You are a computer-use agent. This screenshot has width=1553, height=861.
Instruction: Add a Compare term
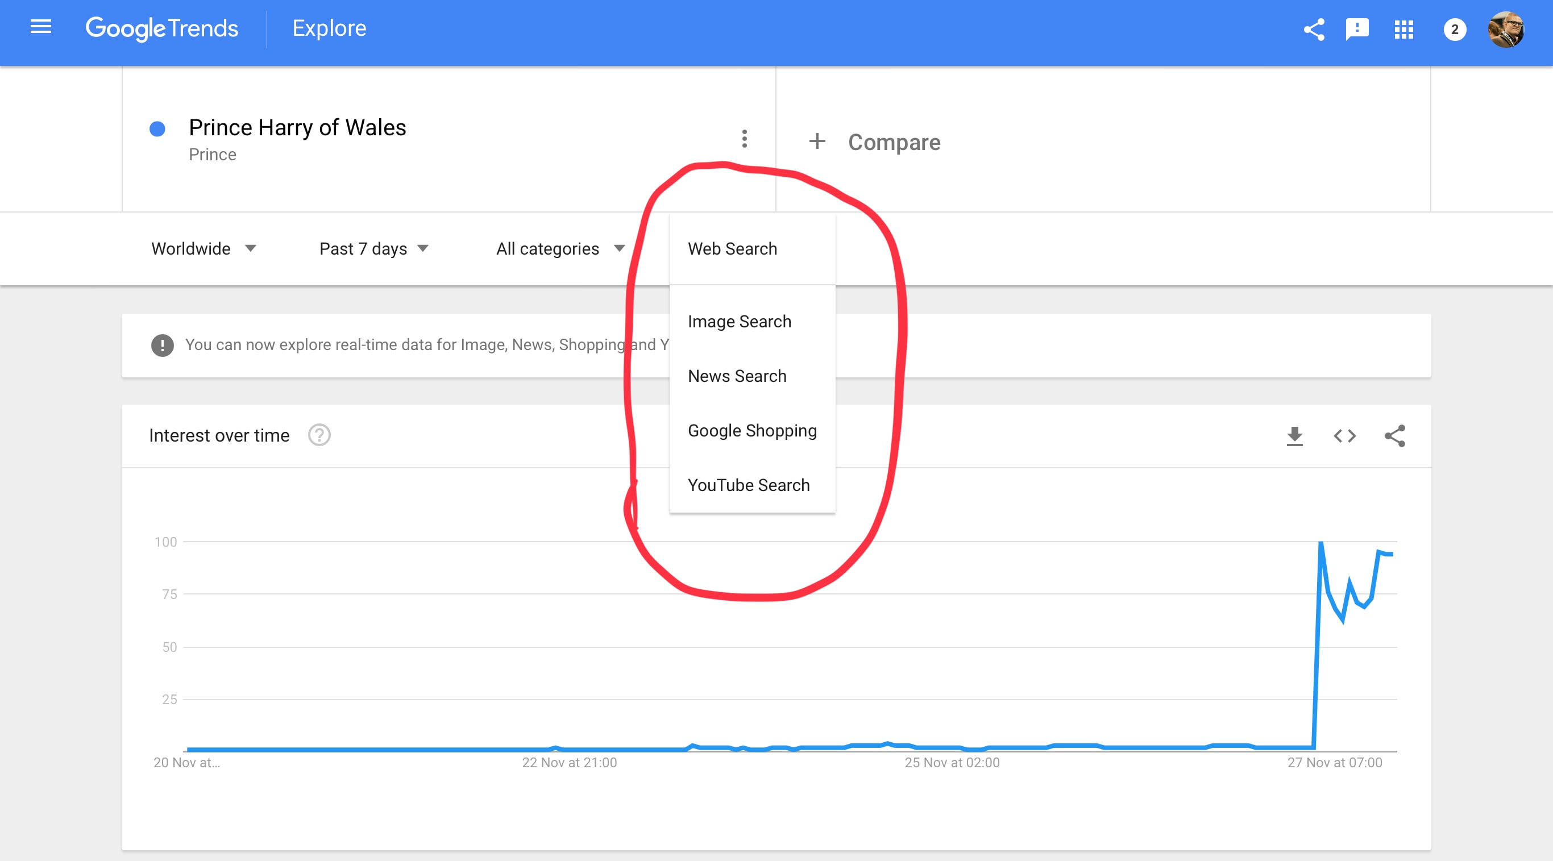[x=894, y=142]
